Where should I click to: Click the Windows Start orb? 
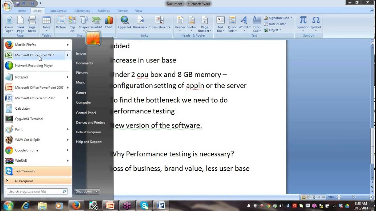[x=8, y=205]
